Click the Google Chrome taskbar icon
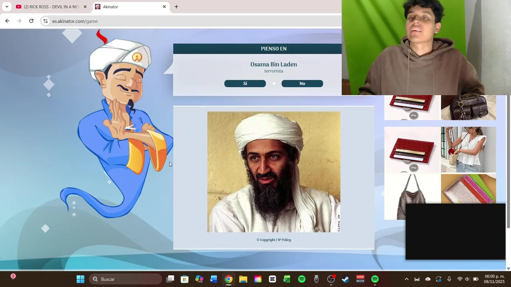 click(x=228, y=279)
